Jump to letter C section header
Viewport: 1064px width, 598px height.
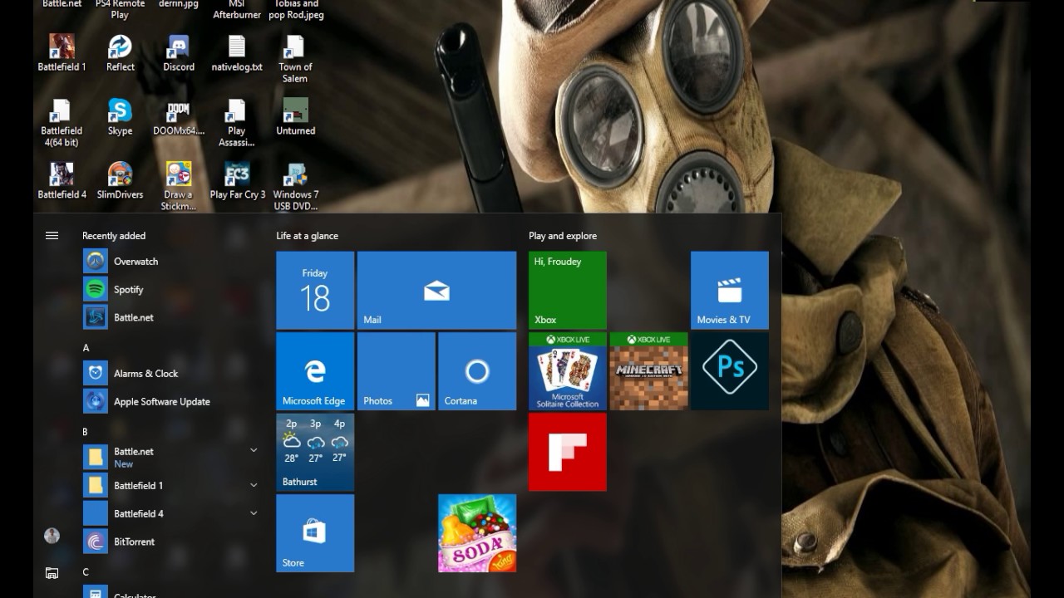(x=86, y=572)
